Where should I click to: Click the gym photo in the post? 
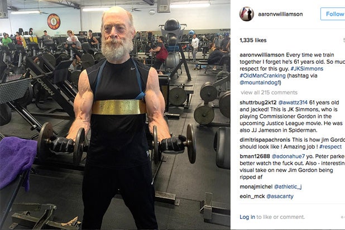click(x=115, y=115)
